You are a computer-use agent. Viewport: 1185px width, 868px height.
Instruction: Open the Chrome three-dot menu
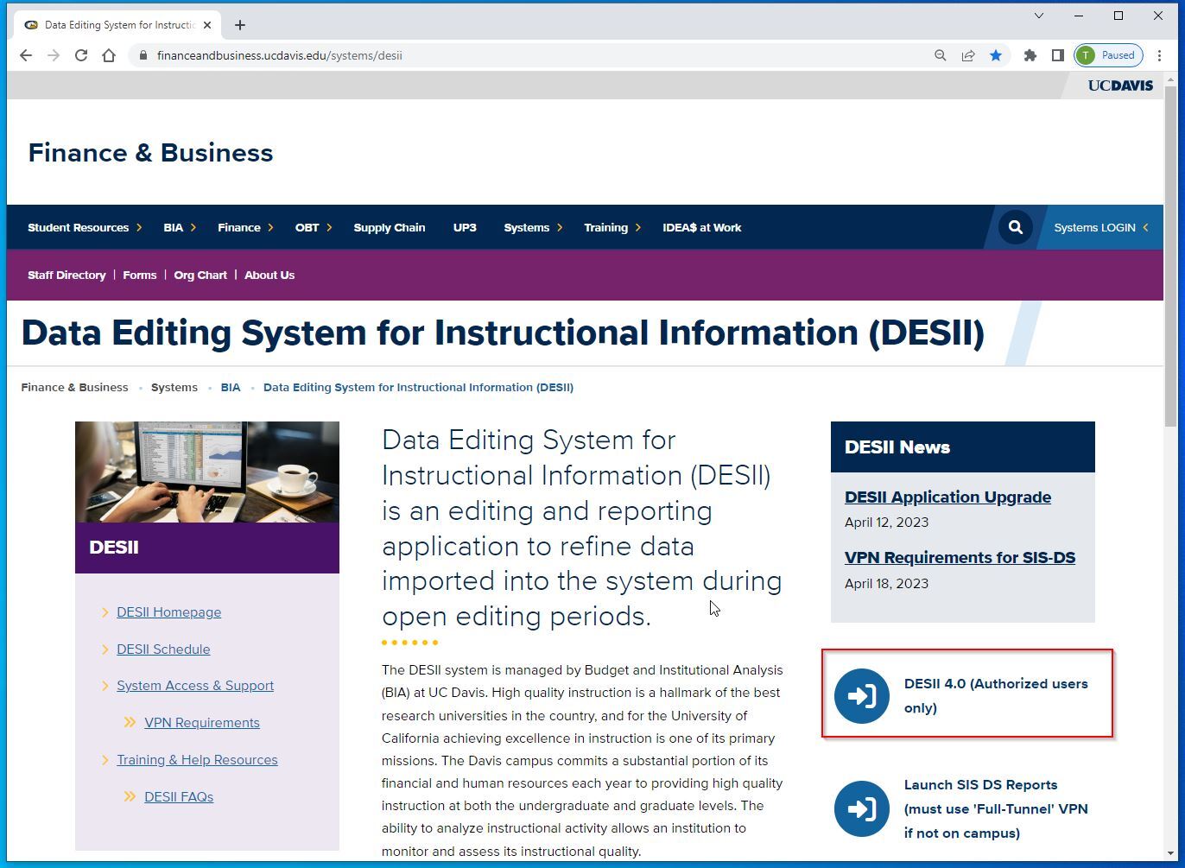pyautogui.click(x=1161, y=55)
